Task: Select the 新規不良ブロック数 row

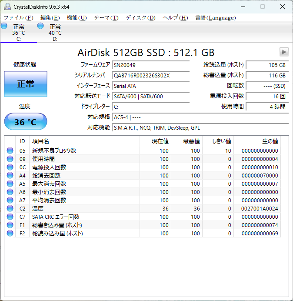Action: point(143,150)
